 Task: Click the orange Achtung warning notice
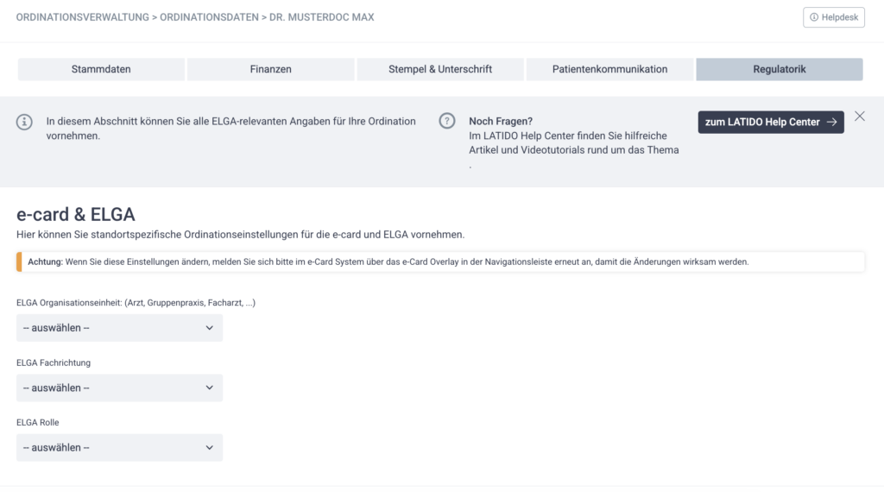pos(440,262)
